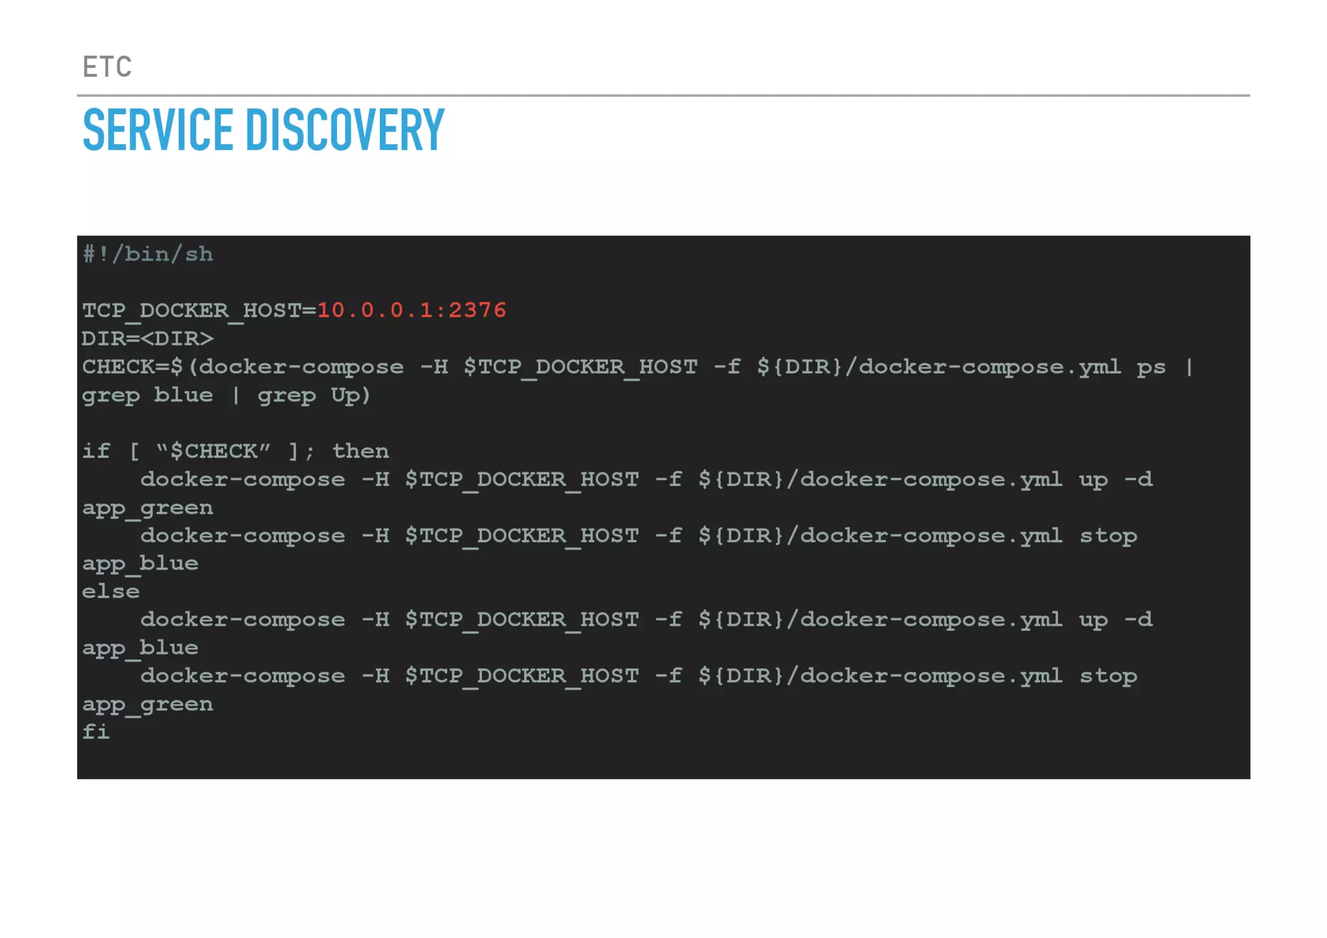Click the 'ETC' section label
Image resolution: width=1327 pixels, height=938 pixels.
tap(107, 67)
